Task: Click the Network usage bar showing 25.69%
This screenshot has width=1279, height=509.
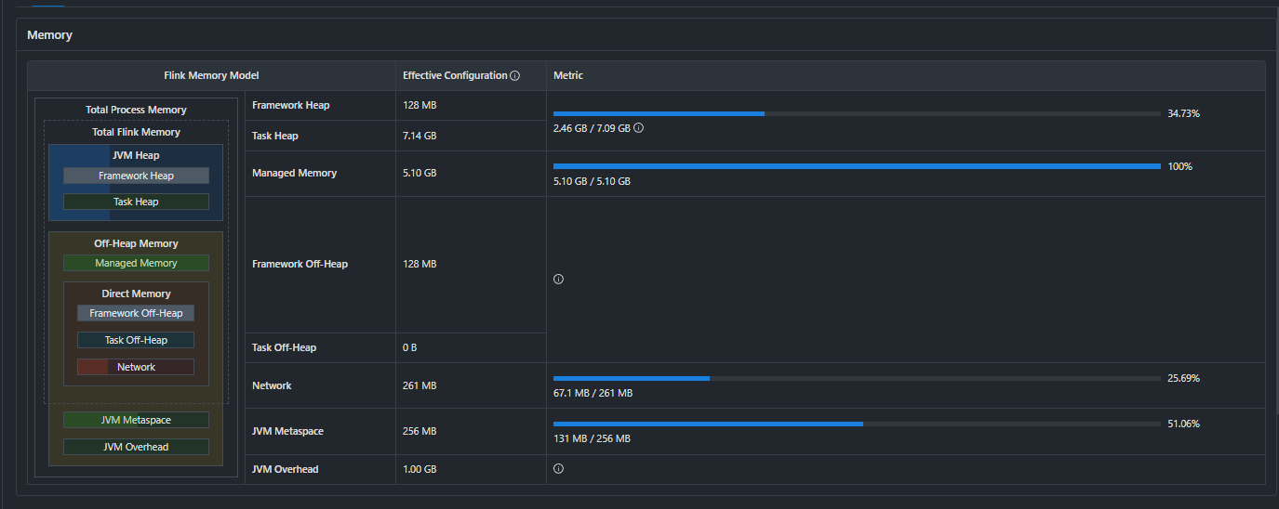Action: [856, 378]
